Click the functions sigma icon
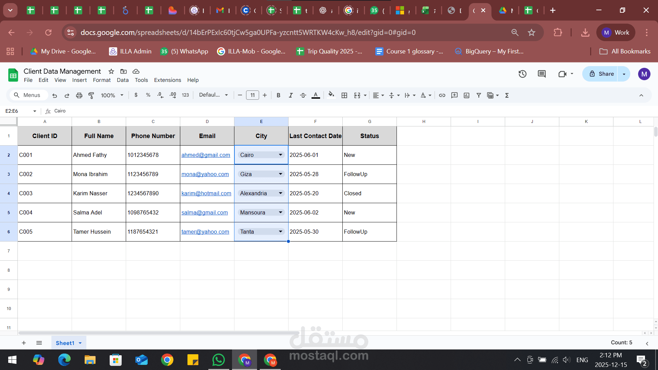This screenshot has width=658, height=370. coord(507,95)
